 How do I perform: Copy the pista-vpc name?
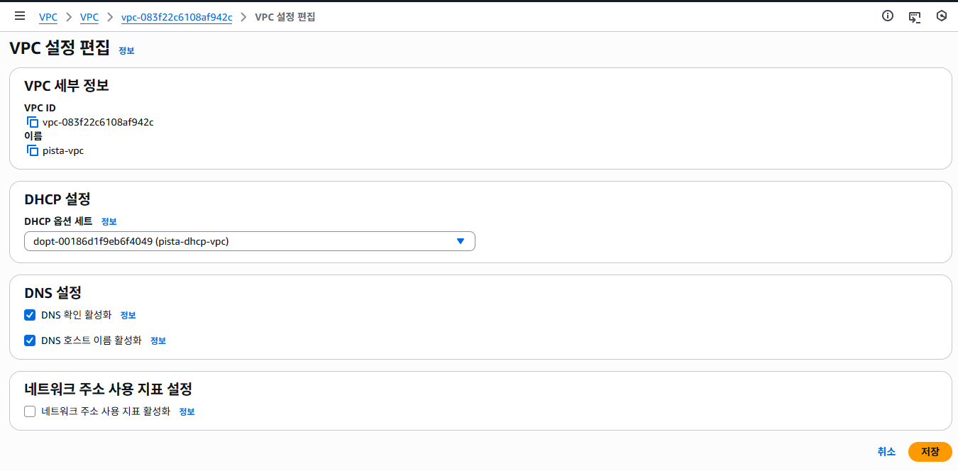pyautogui.click(x=33, y=150)
